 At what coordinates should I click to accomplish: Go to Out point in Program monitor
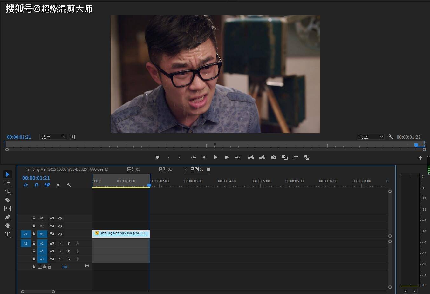click(237, 157)
